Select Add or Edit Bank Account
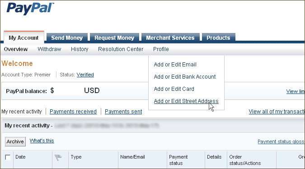This screenshot has height=169, width=305. [185, 77]
